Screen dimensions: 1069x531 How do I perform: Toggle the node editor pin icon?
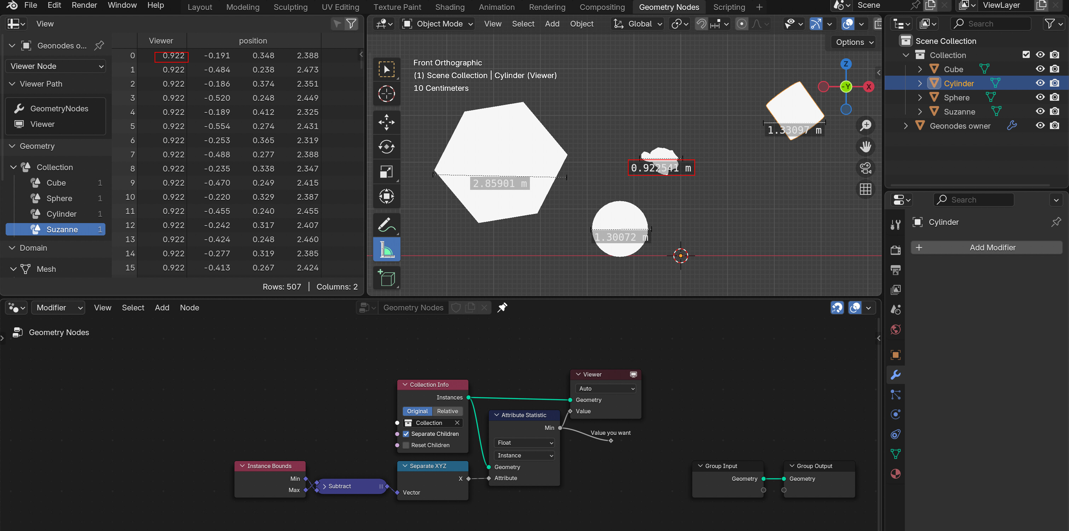502,308
